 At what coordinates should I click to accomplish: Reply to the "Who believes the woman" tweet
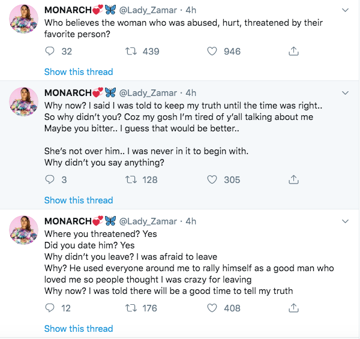[x=50, y=52]
